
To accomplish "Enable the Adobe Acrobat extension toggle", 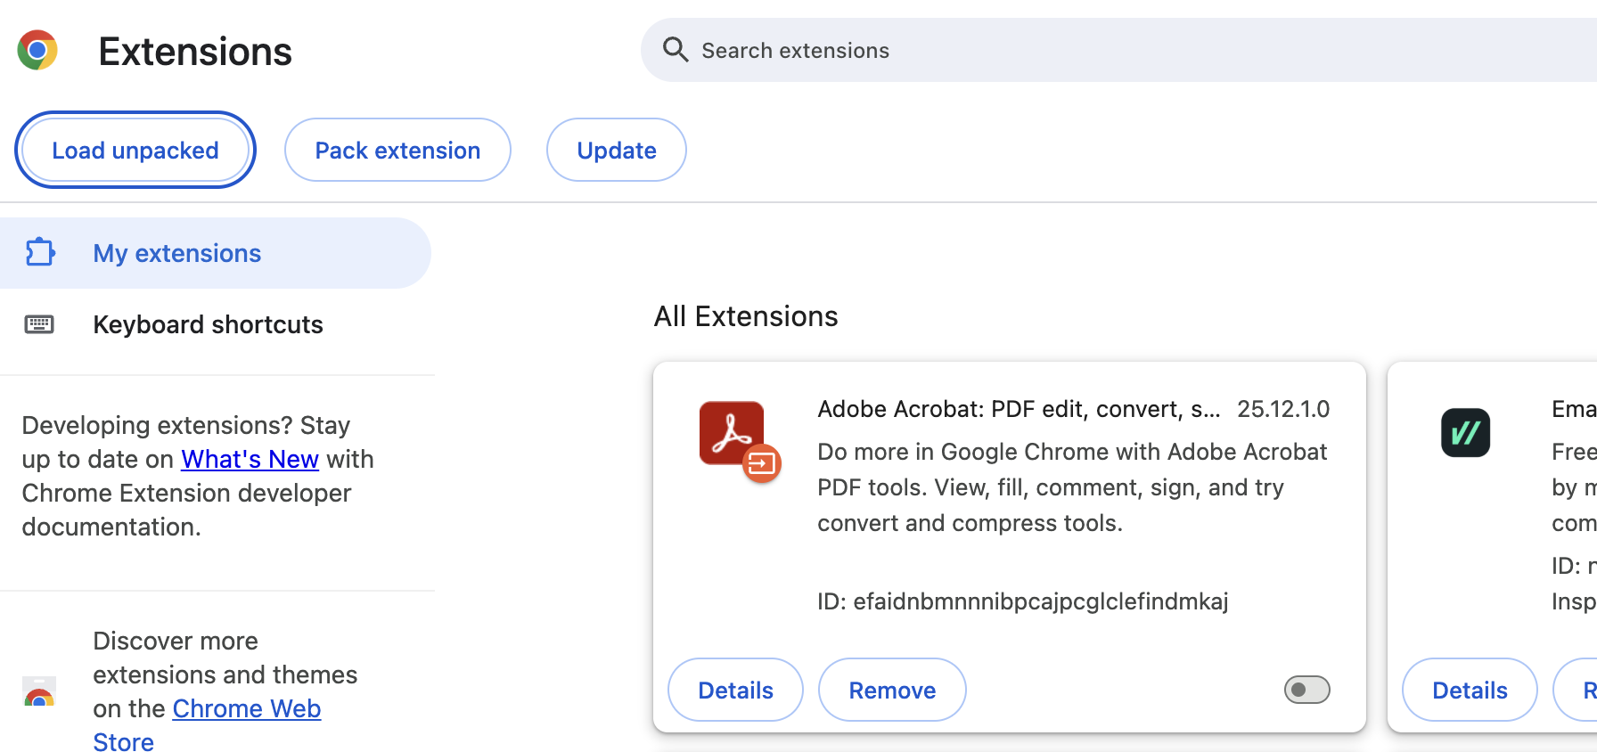I will [x=1306, y=690].
